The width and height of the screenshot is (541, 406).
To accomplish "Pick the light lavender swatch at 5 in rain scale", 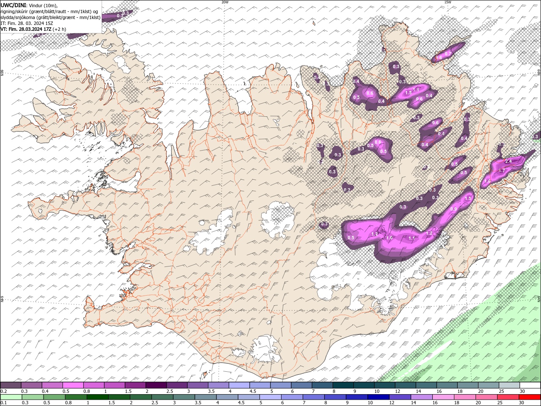I will pos(270,397).
